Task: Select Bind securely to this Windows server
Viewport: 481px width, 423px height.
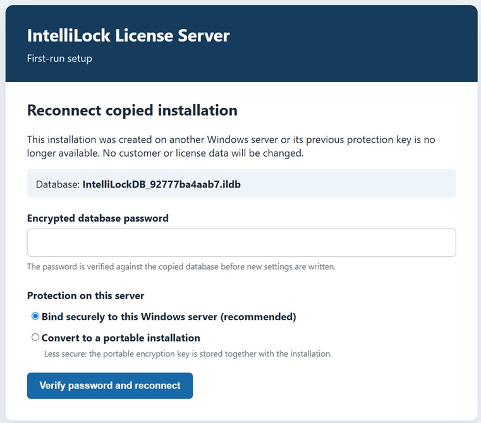Action: tap(35, 316)
